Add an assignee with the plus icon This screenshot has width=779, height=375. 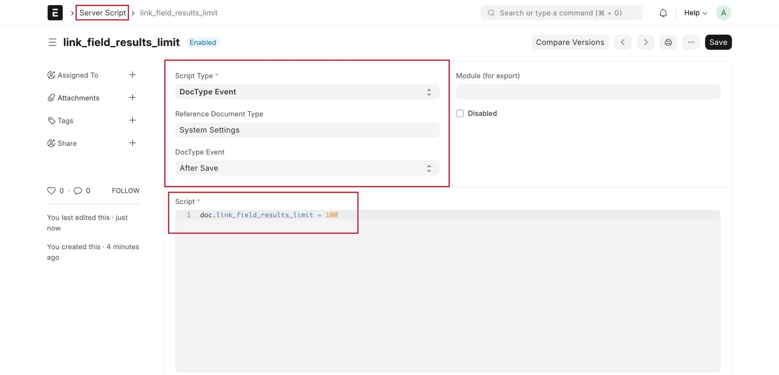(133, 75)
